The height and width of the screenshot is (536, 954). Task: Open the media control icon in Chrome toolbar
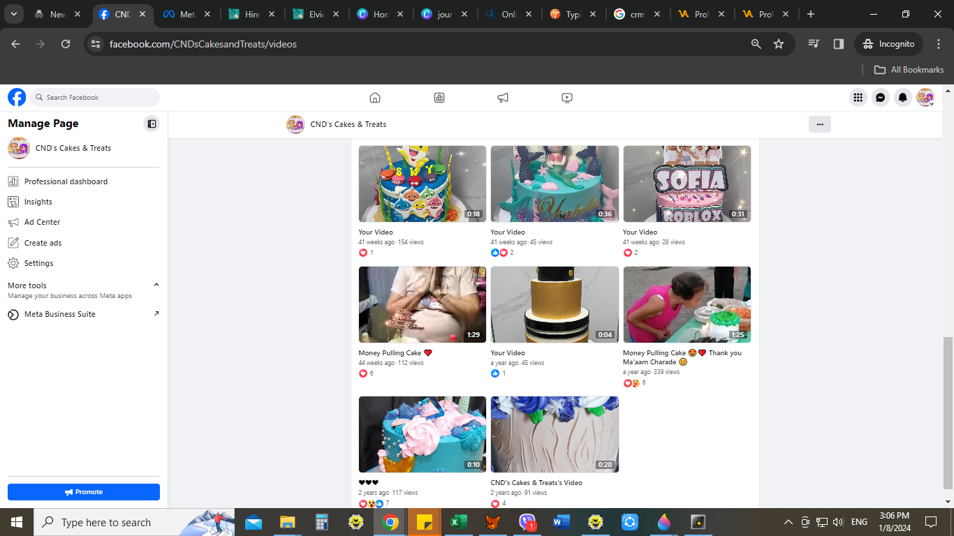click(814, 44)
